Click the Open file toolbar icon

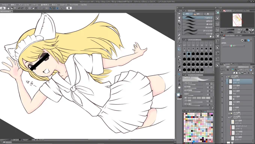coord(12,8)
